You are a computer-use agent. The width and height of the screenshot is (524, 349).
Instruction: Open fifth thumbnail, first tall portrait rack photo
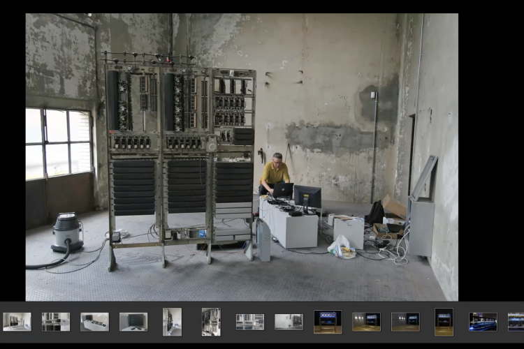click(172, 322)
